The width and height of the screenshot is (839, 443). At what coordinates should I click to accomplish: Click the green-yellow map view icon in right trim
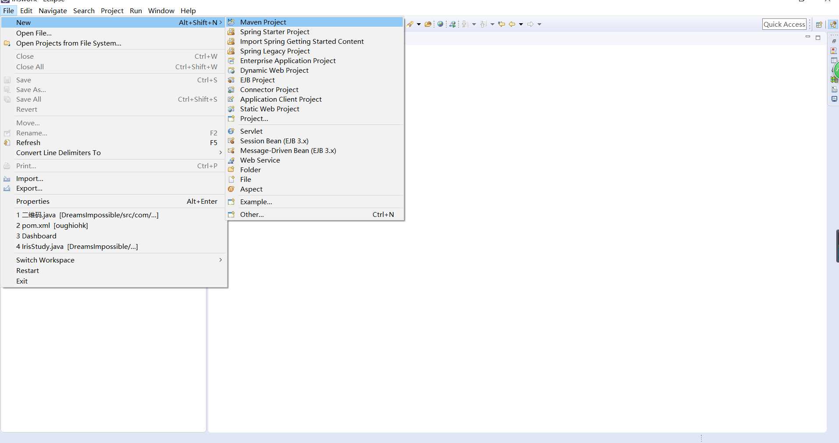tap(834, 79)
